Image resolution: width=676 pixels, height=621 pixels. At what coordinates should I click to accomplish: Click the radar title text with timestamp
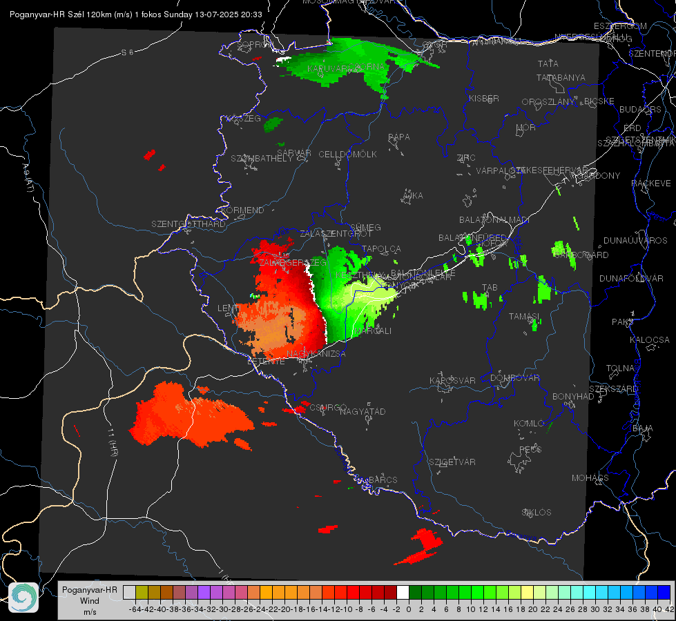coord(136,14)
